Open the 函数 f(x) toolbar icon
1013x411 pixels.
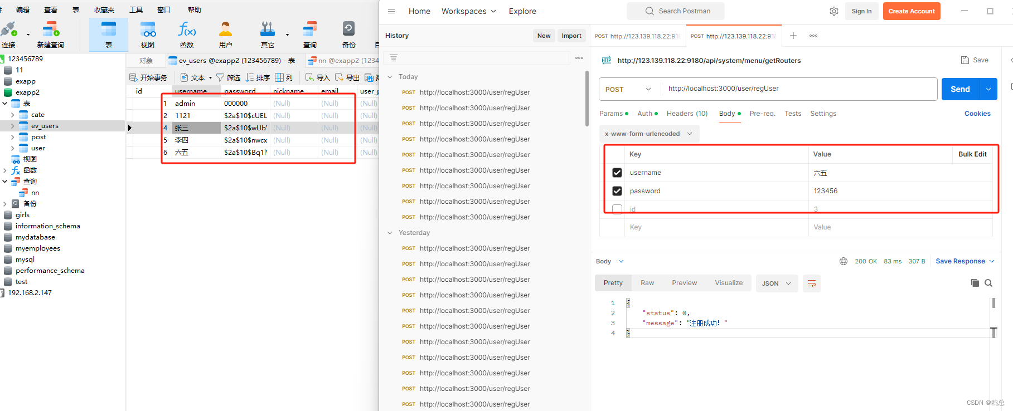click(x=187, y=35)
